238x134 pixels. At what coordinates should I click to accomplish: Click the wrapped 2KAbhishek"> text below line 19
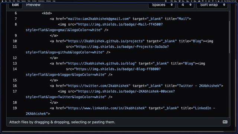tap(38, 114)
